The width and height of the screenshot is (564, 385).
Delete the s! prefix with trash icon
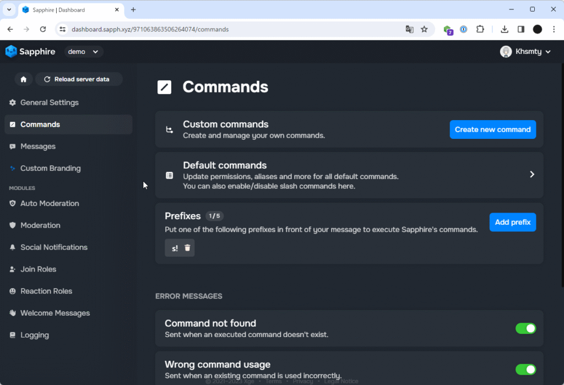click(x=187, y=248)
